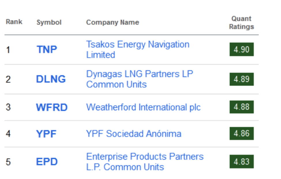281x179 pixels.
Task: Sort by the Quant Ratings column header
Action: 242,23
